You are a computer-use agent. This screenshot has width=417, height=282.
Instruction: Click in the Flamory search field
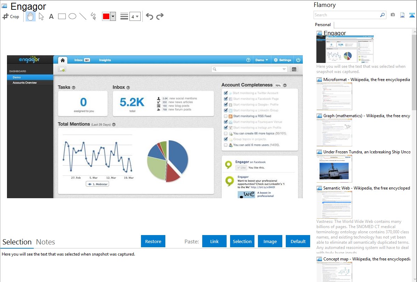(346, 15)
